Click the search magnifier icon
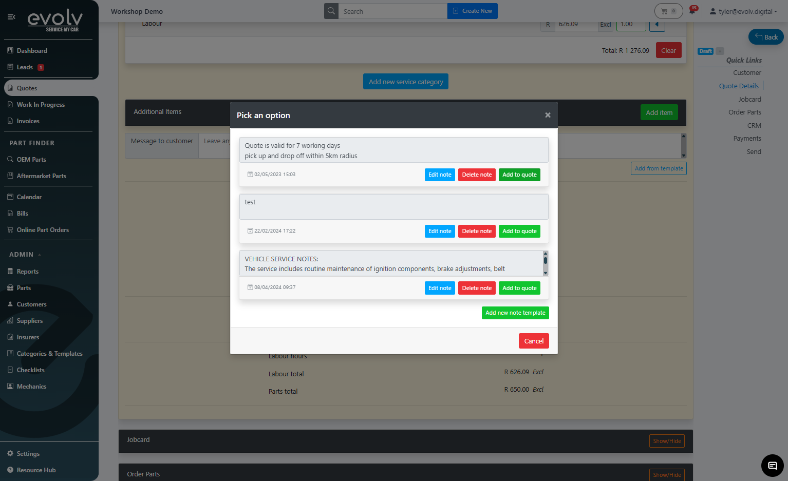 331,11
